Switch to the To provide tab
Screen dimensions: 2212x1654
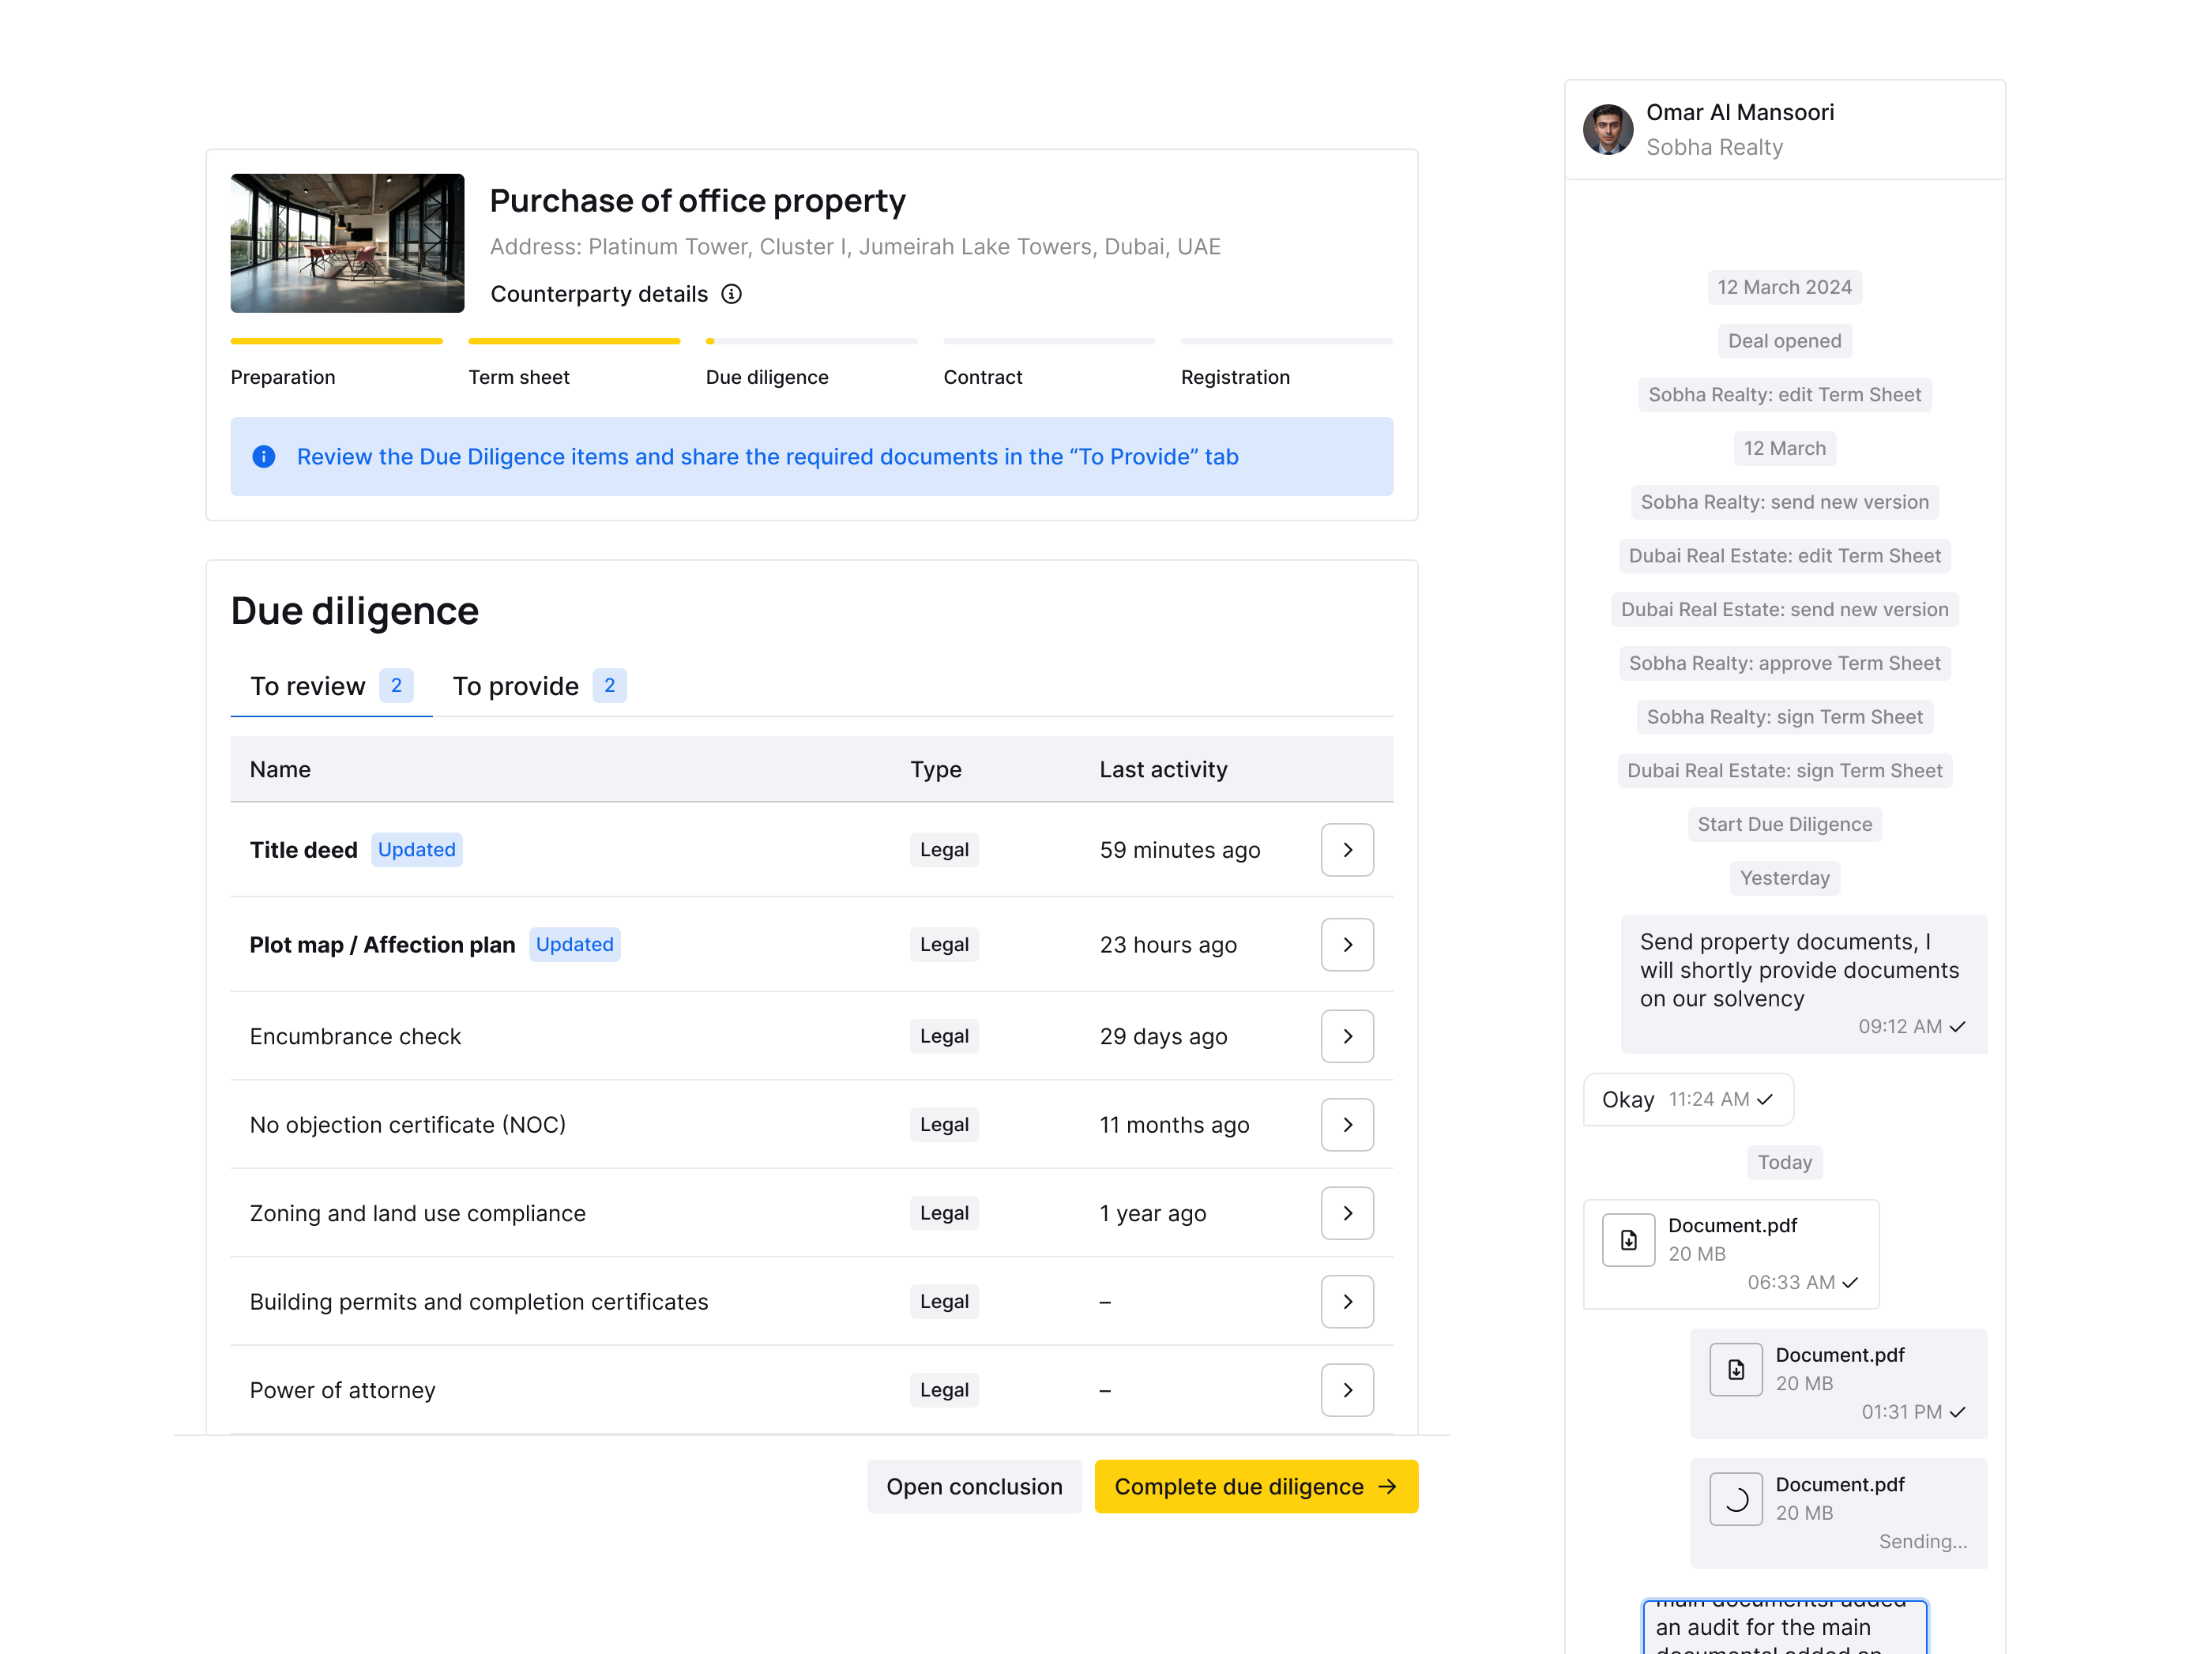539,686
